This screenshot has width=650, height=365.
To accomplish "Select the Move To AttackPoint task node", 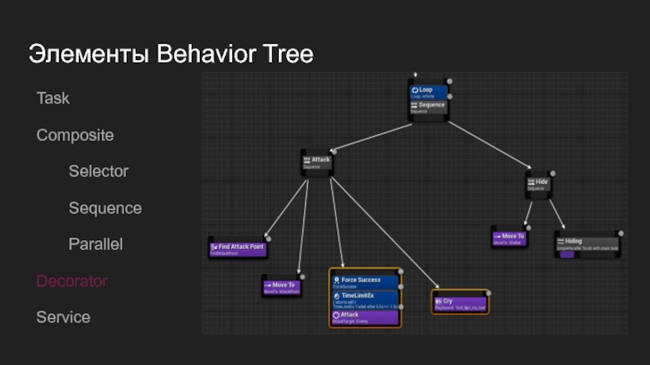I will coord(281,287).
